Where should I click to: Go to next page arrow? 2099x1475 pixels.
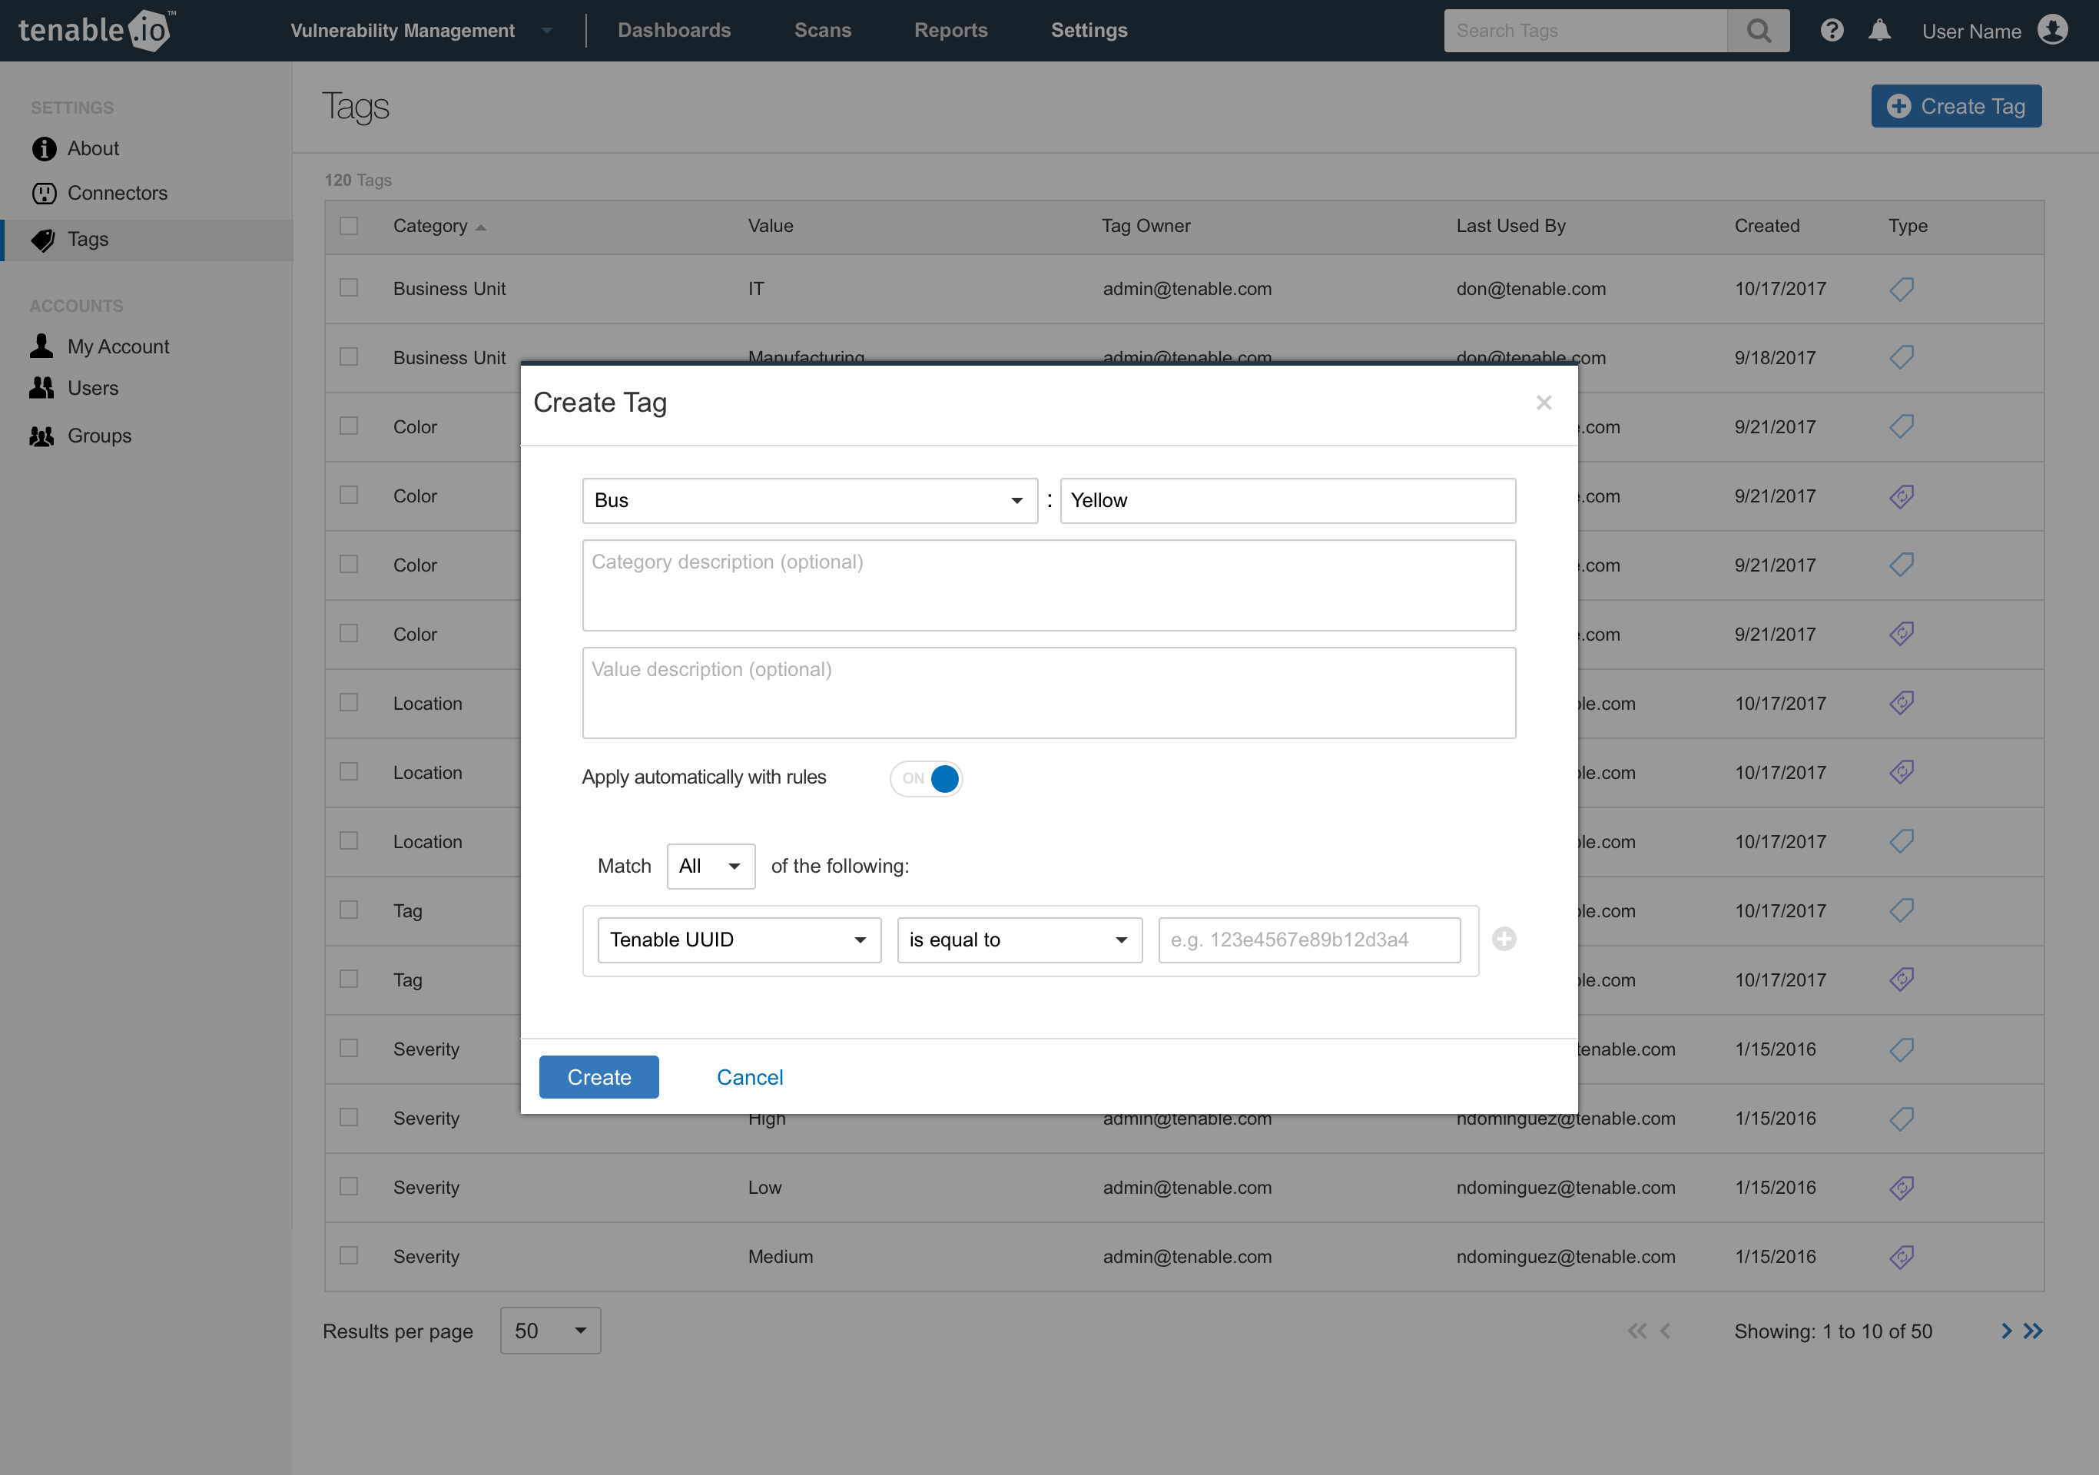[x=2006, y=1331]
